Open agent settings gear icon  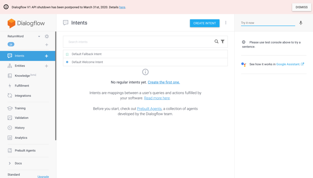[47, 36]
